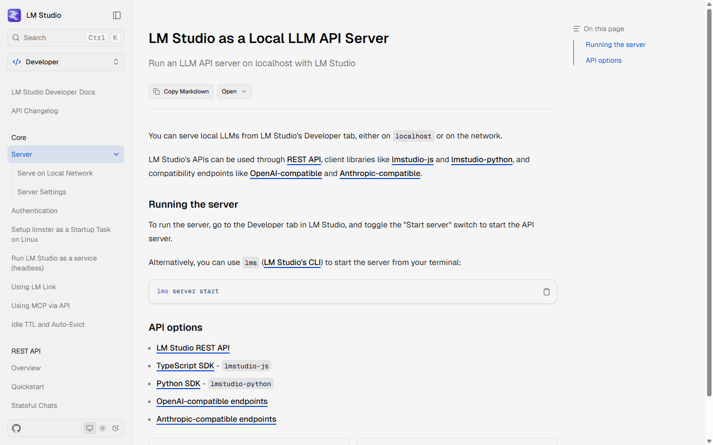Open Setup llmster as a Startup Task
The height and width of the screenshot is (445, 713).
coord(61,234)
